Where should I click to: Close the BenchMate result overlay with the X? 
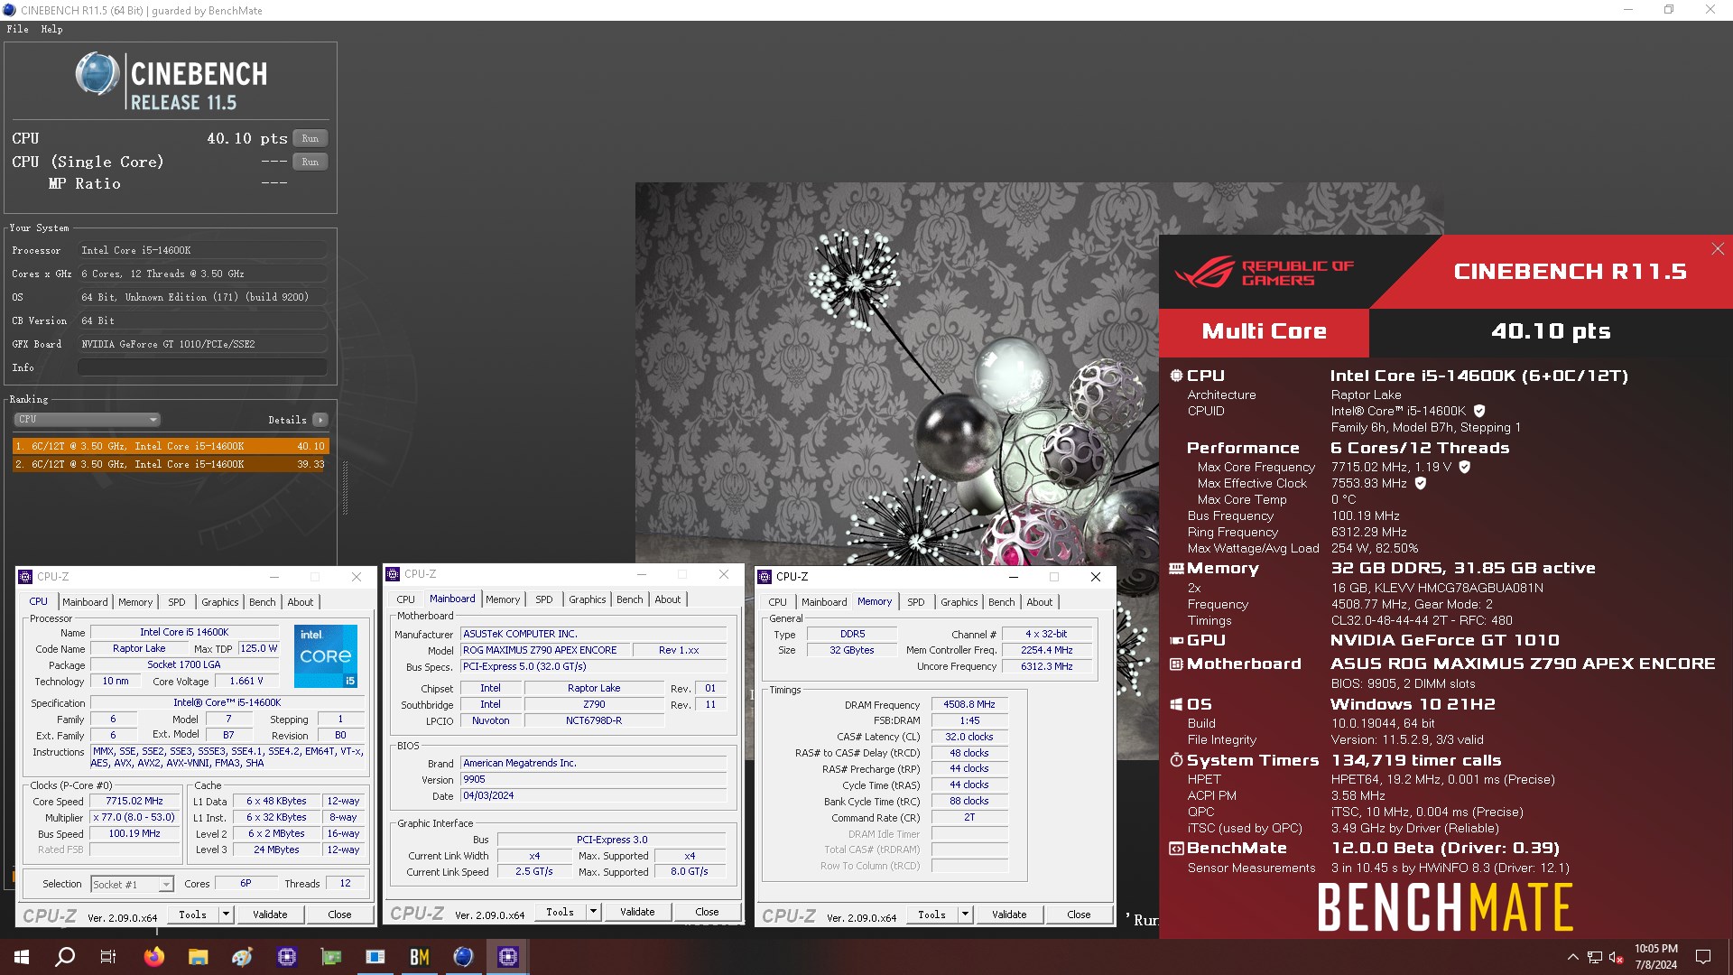[x=1718, y=249]
